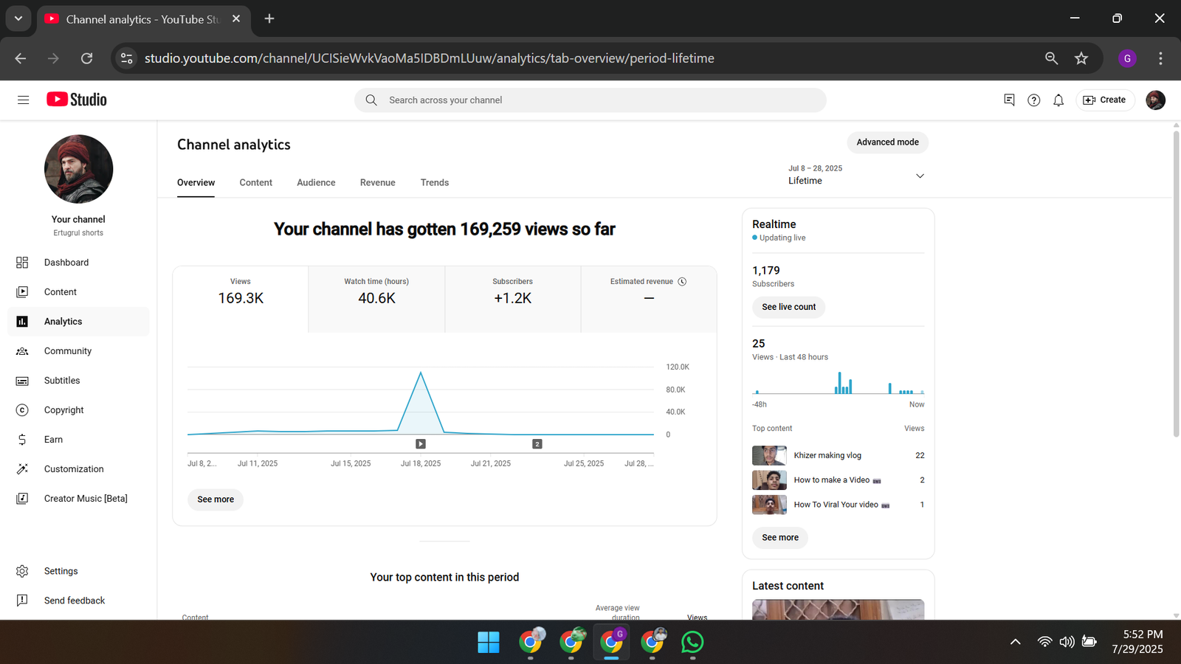Open Windows Start menu
This screenshot has height=664, width=1181.
click(489, 642)
